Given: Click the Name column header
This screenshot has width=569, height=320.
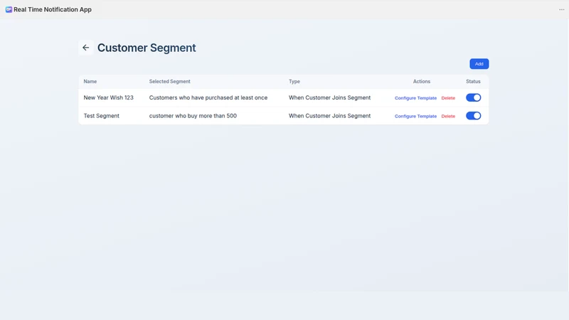Looking at the screenshot, I should coord(90,82).
